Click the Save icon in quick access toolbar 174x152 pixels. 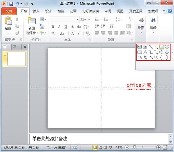[11, 4]
